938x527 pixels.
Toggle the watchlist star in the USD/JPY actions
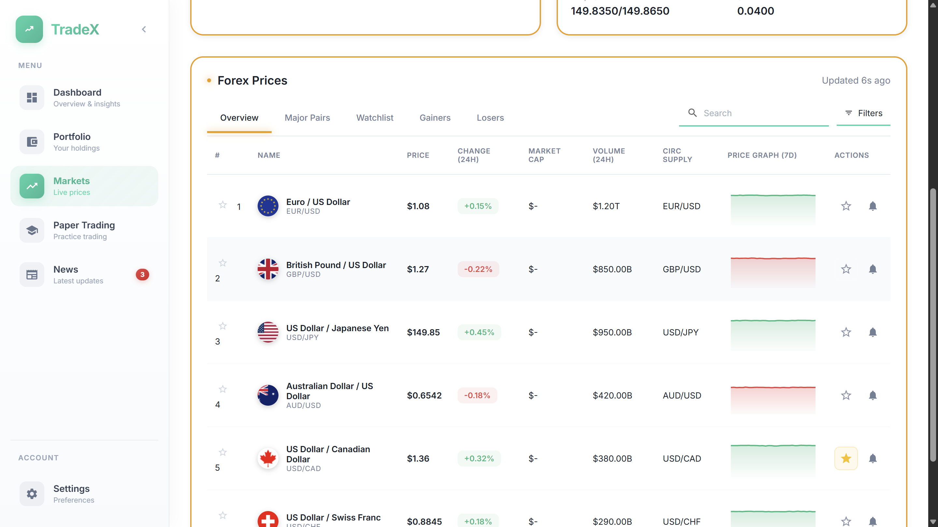click(x=846, y=332)
